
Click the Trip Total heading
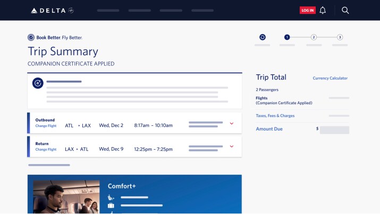coord(271,77)
